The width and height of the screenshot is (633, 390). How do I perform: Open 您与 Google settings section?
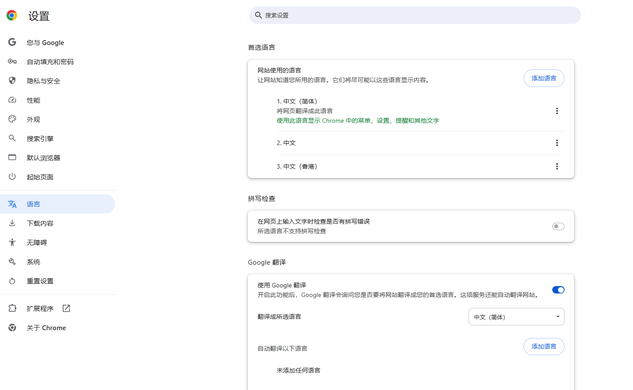click(58, 42)
